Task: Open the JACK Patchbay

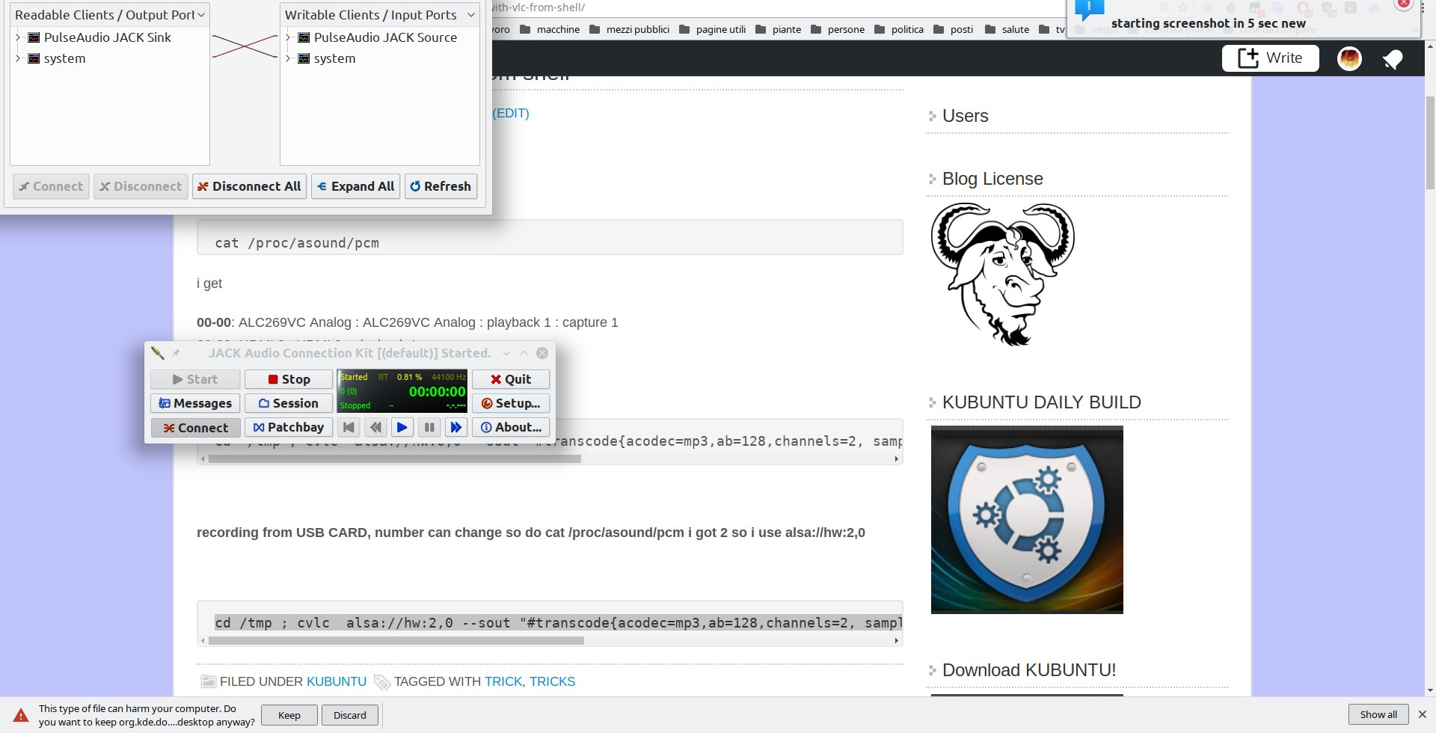Action: [x=289, y=427]
